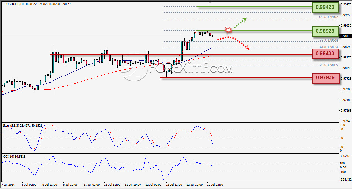Select the 0.99423 green price label
This screenshot has height=189, width=352.
325,7
